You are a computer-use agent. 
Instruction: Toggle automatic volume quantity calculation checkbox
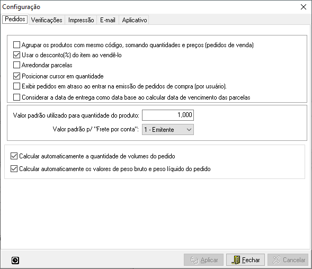pos(14,156)
